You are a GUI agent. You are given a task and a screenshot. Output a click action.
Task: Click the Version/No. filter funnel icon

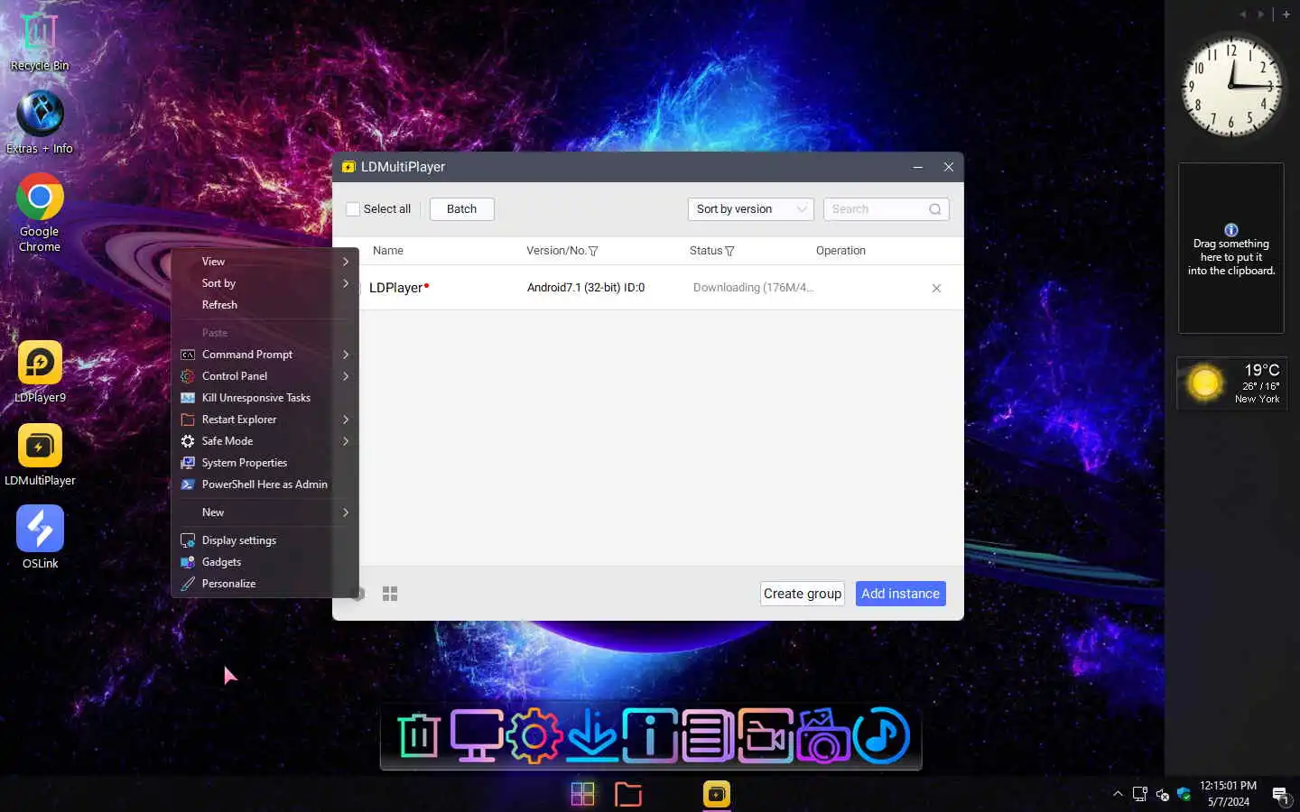click(593, 251)
